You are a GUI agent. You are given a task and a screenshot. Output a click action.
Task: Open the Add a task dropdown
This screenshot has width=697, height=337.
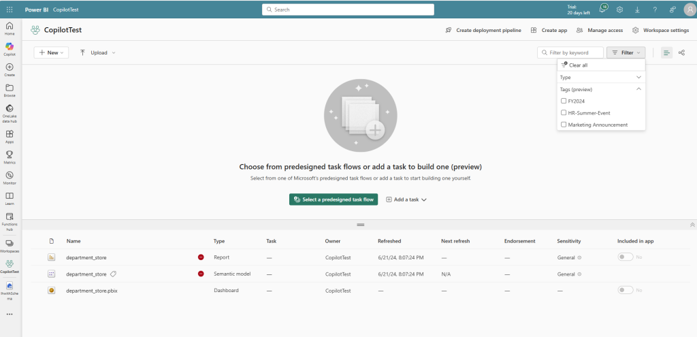coord(406,199)
